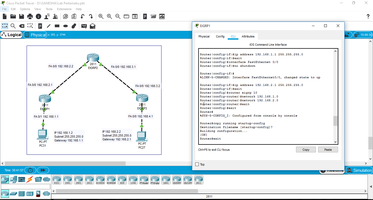Undo last action arrow icon
The width and height of the screenshot is (373, 200).
click(82, 16)
